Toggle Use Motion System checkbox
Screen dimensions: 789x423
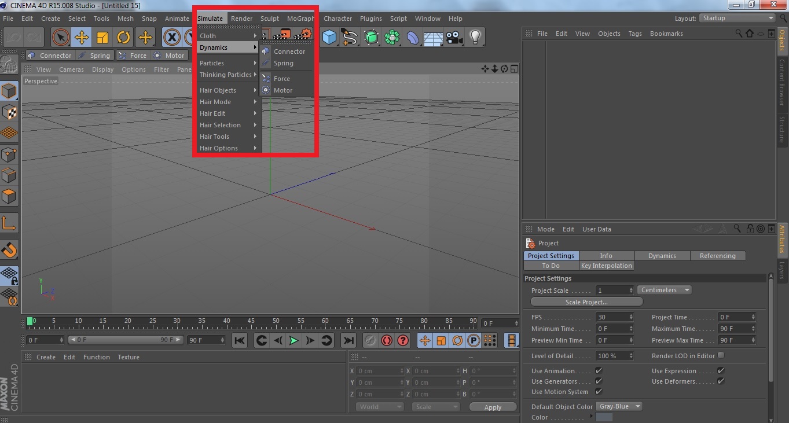click(x=599, y=391)
